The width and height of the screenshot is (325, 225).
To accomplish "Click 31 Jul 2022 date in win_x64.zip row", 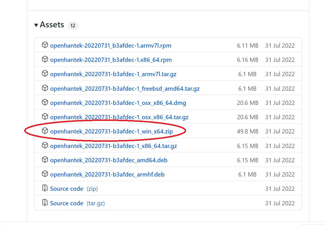I will tap(280, 131).
